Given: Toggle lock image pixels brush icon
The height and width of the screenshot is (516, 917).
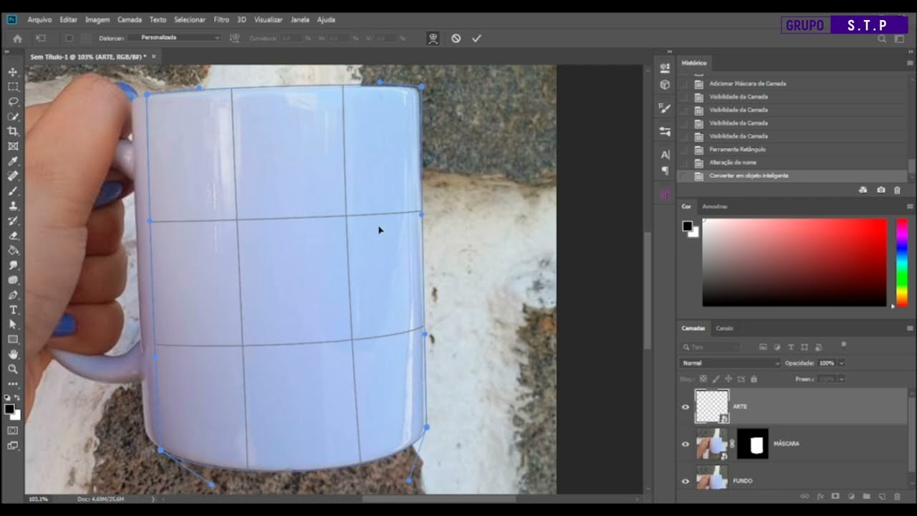Looking at the screenshot, I should [x=716, y=378].
